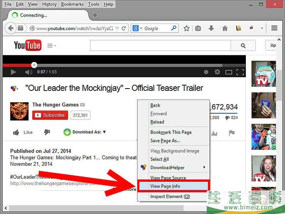Open the bookmarks list icon
The height and width of the screenshot is (214, 285).
[x=198, y=28]
